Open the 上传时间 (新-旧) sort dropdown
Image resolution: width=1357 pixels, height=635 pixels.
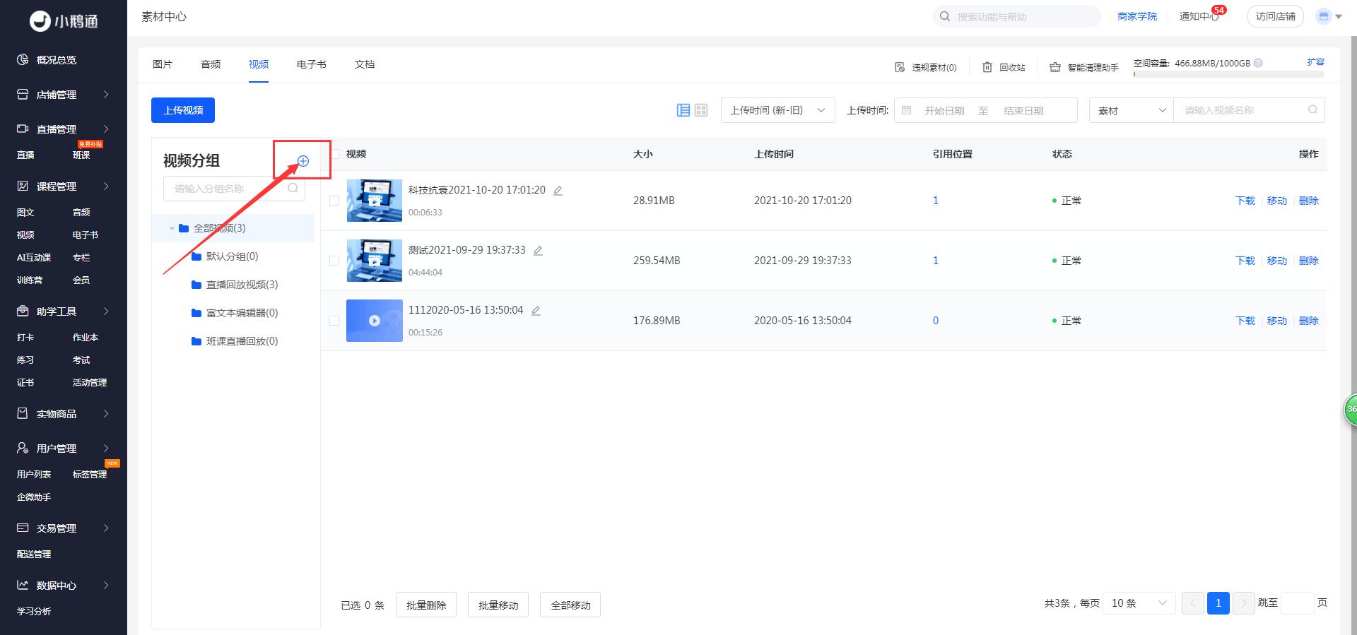point(777,110)
